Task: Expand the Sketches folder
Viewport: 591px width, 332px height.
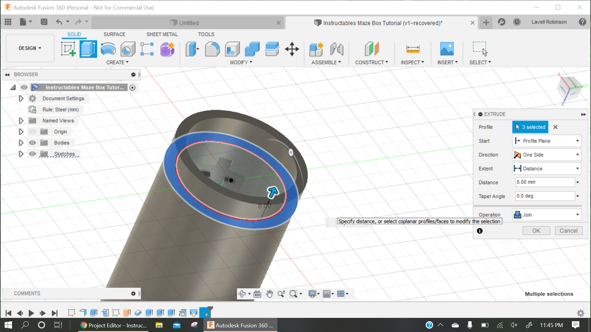Action: pos(21,154)
